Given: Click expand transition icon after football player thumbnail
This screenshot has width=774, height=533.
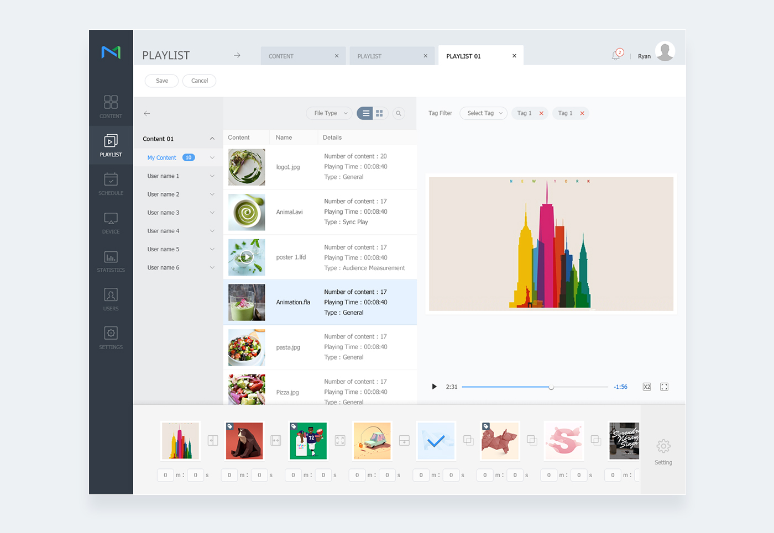Looking at the screenshot, I should click(x=340, y=440).
